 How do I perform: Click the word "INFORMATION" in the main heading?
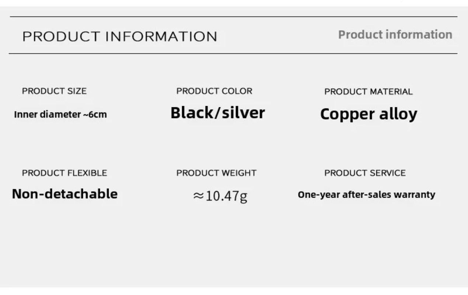pyautogui.click(x=161, y=37)
